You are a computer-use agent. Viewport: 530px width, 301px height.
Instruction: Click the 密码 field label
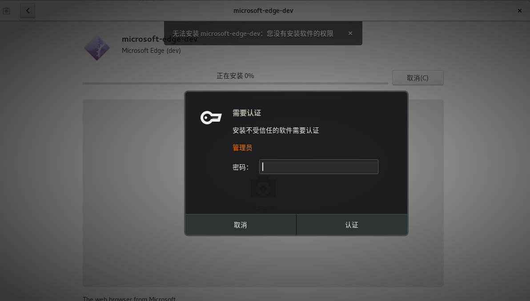coord(240,167)
